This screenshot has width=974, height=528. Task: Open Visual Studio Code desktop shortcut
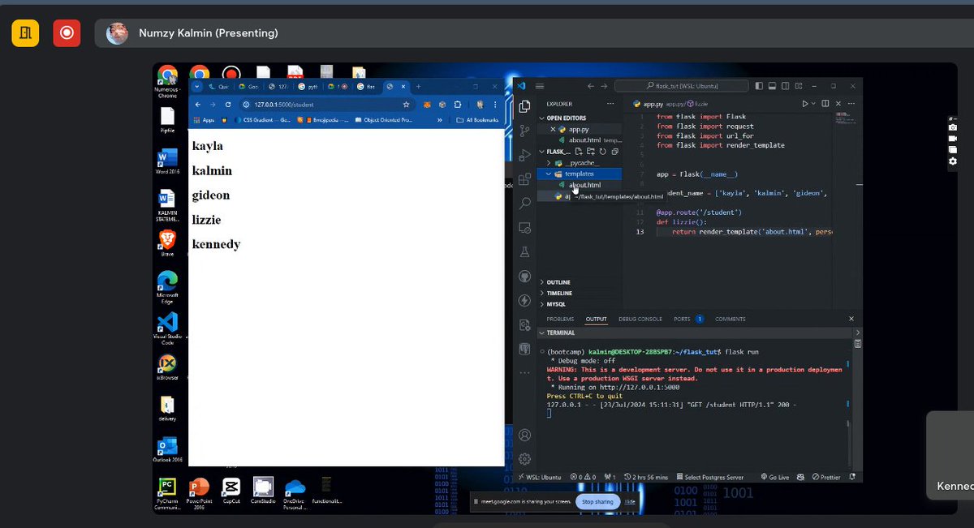point(167,327)
